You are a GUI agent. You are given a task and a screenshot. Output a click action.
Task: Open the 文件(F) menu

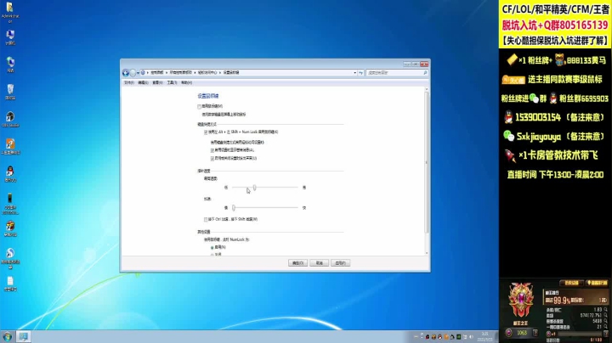pos(129,82)
